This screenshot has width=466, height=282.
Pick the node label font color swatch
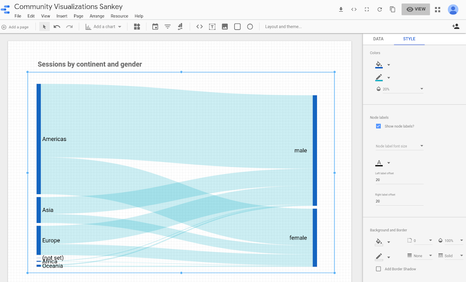tap(379, 163)
